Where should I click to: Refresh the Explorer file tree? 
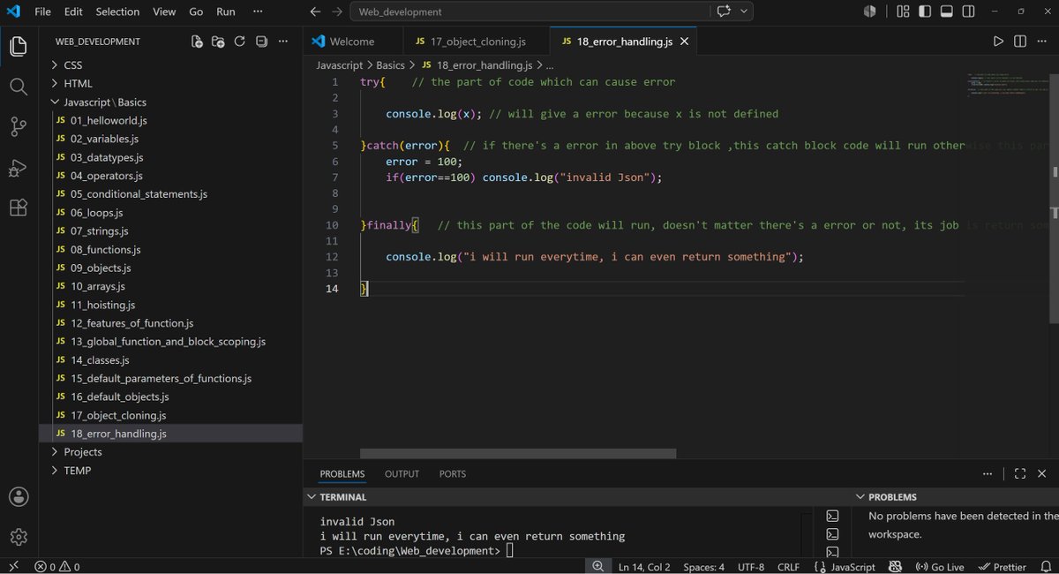239,42
